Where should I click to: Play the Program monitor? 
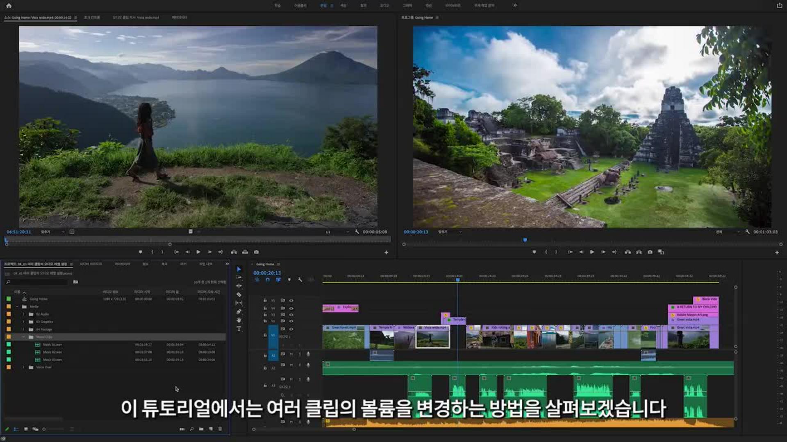[592, 252]
